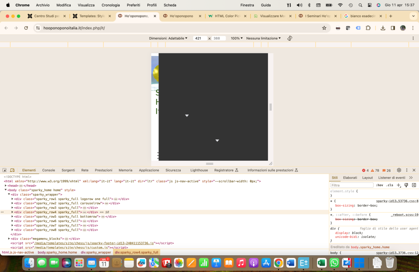Switch to the Elaborati styles tab
The height and width of the screenshot is (272, 419).
350,178
